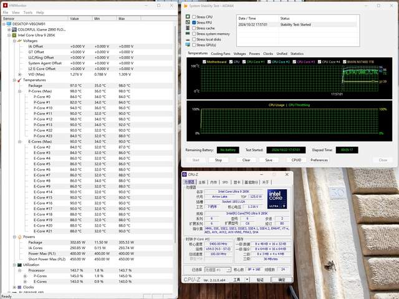Click the disk icon beside Stress local disks
This screenshot has height=299, width=399.
pos(188,39)
